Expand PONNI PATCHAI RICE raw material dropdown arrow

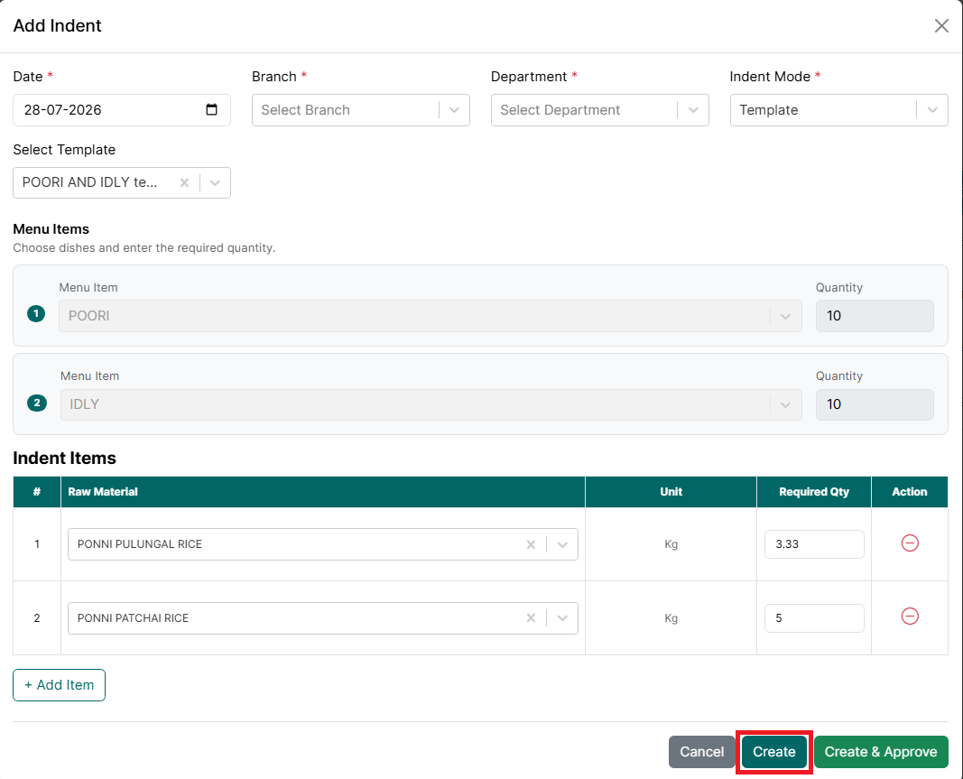tap(562, 618)
